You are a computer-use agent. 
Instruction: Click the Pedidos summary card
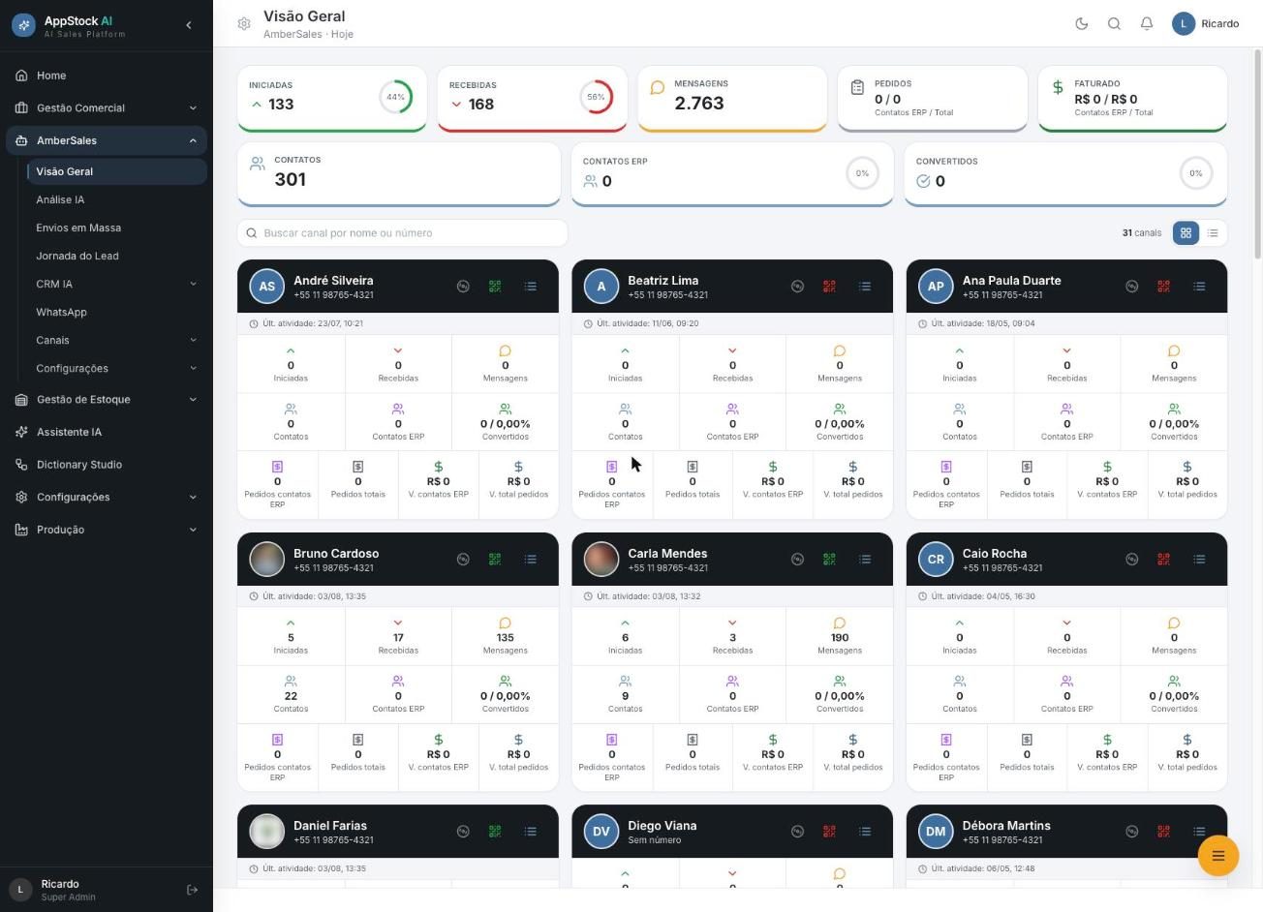pyautogui.click(x=933, y=98)
